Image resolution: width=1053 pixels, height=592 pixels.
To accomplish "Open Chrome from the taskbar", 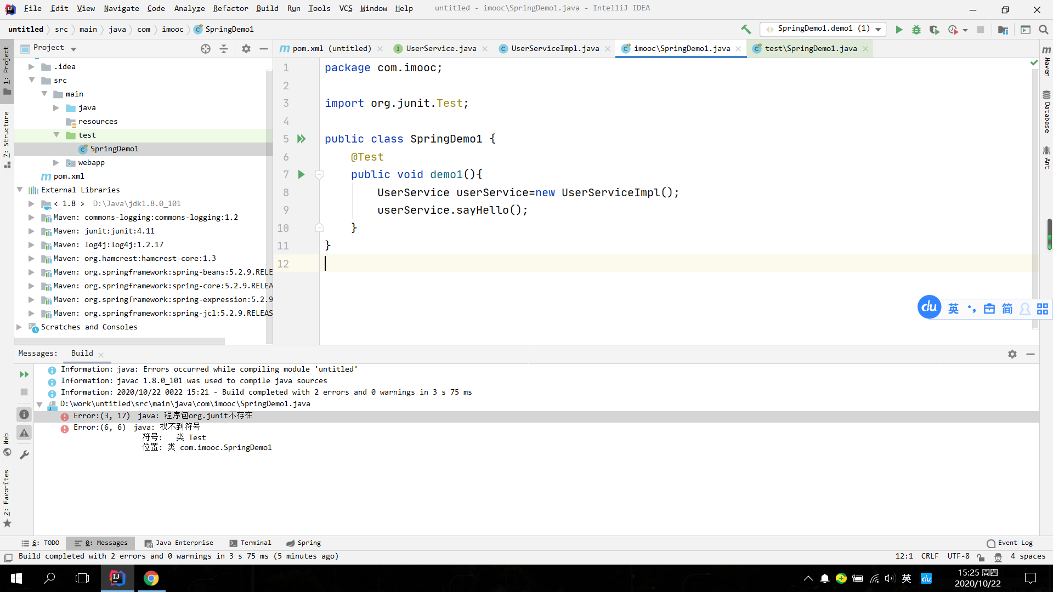I will point(151,578).
